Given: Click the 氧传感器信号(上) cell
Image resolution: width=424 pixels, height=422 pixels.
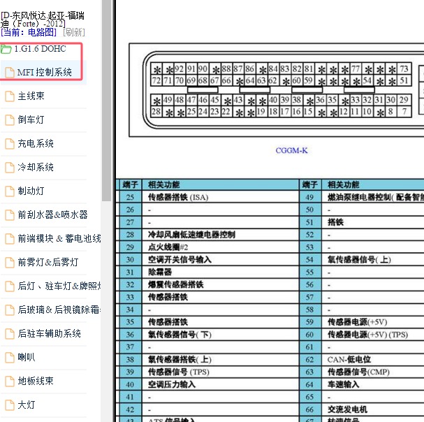Looking at the screenshot, I should pos(373,260).
